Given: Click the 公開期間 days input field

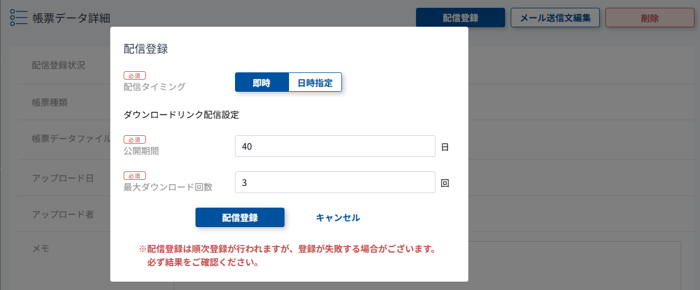Looking at the screenshot, I should (335, 147).
